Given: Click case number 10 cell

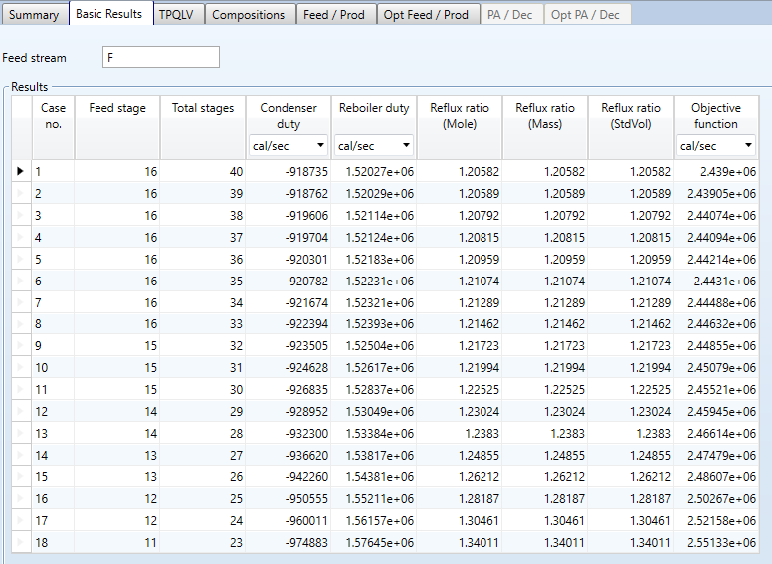Looking at the screenshot, I should (53, 368).
